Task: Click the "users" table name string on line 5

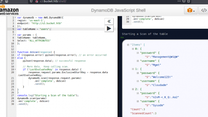Action: 44,29
